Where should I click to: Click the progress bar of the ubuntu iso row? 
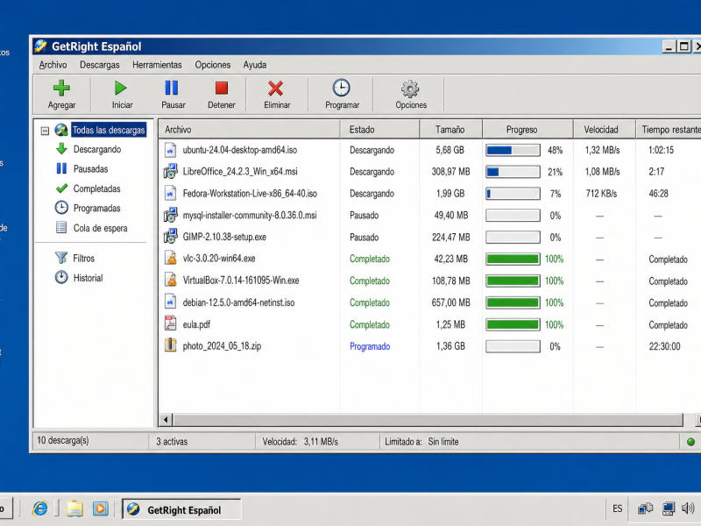tap(513, 150)
